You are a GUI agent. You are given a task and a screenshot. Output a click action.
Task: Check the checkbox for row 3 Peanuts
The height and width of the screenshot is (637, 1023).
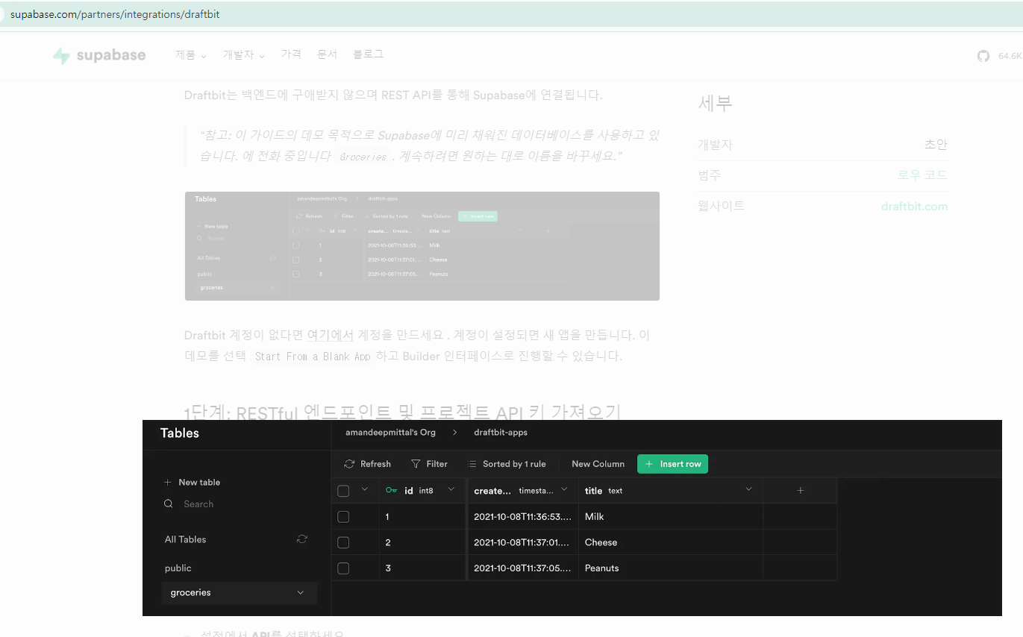(343, 568)
